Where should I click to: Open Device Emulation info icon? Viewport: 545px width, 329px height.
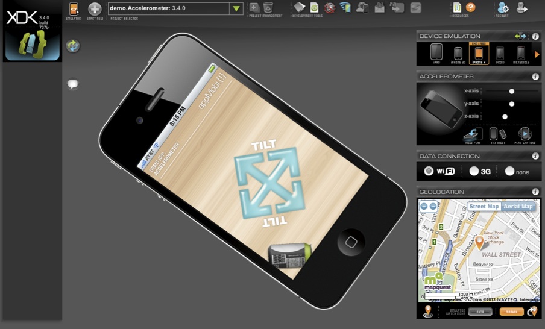point(535,36)
